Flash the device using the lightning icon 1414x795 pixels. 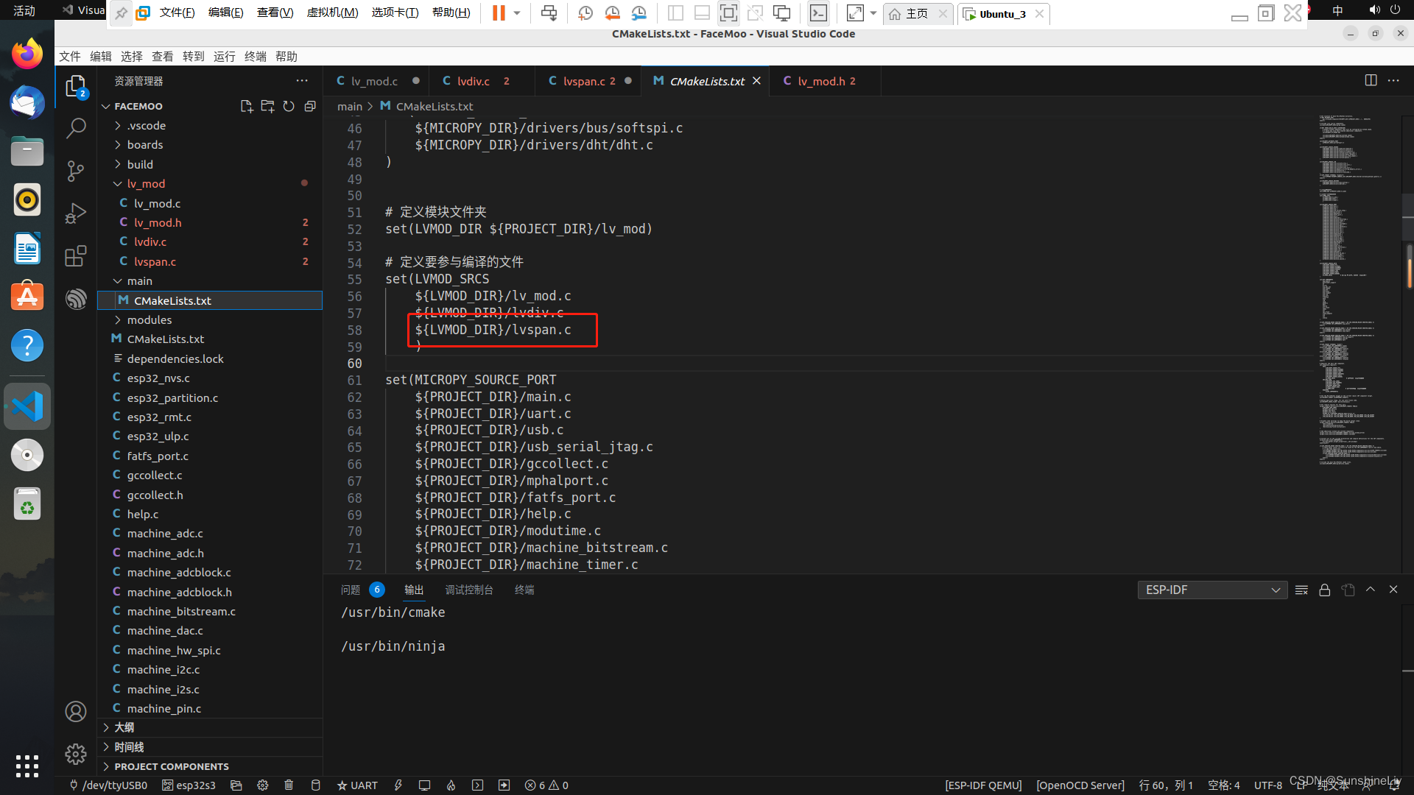pos(398,785)
